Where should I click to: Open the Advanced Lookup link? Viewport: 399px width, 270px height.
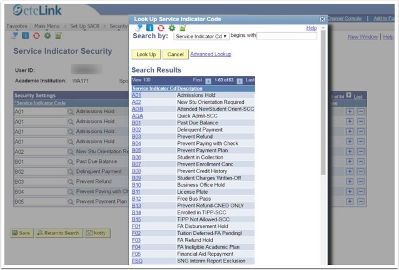(211, 54)
